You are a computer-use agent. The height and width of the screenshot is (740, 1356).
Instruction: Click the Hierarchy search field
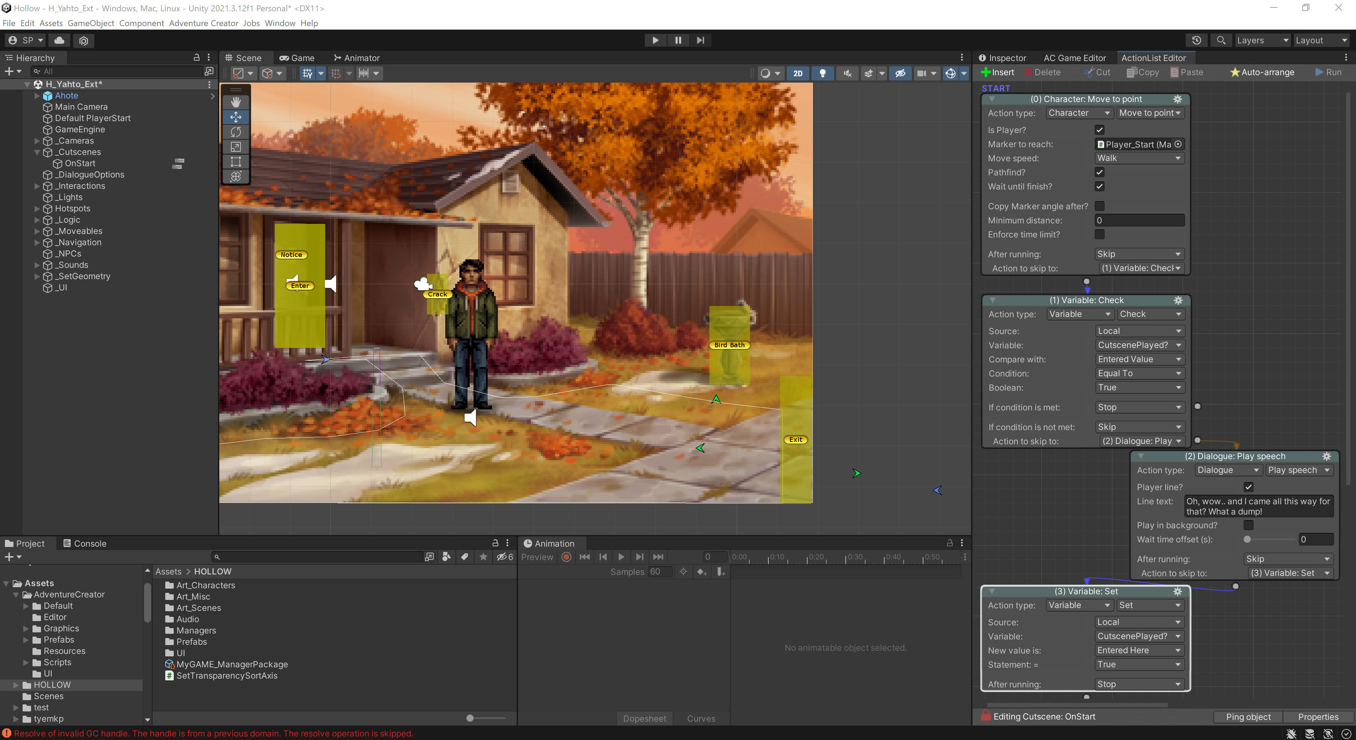[117, 71]
